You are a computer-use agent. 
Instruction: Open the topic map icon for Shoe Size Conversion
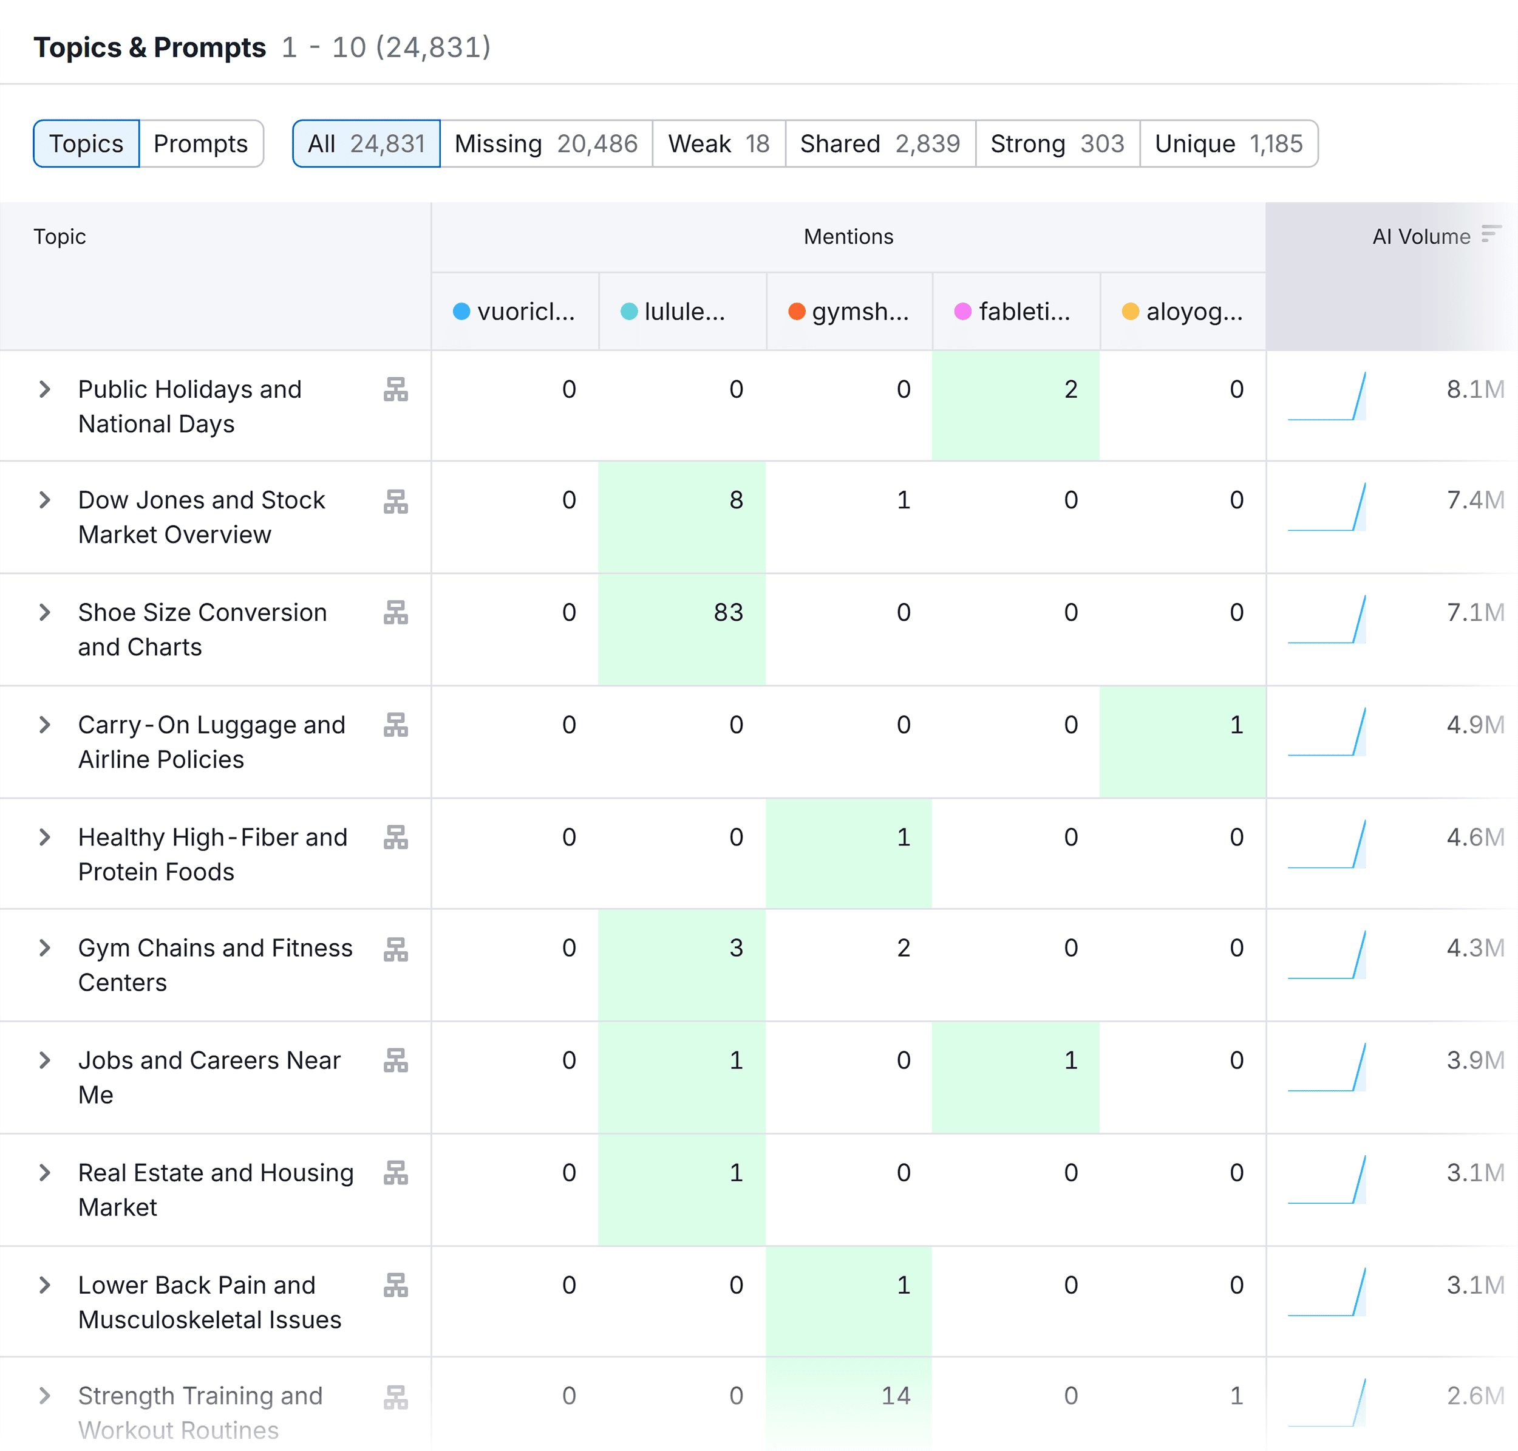[395, 613]
